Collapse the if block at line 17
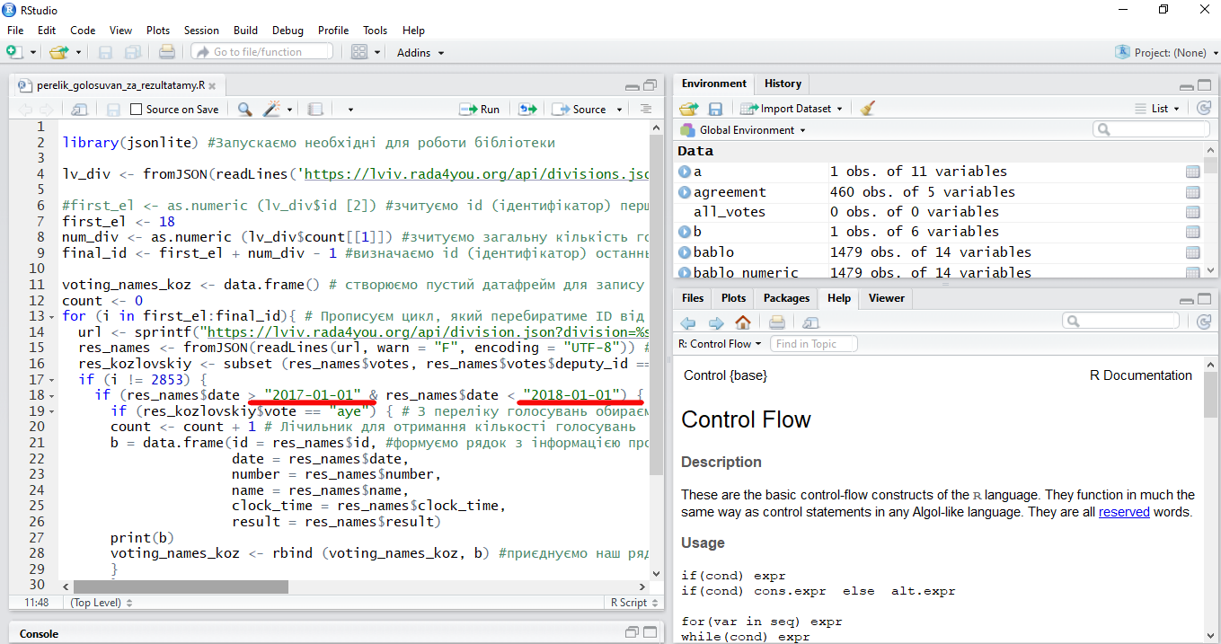The height and width of the screenshot is (644, 1221). 52,381
